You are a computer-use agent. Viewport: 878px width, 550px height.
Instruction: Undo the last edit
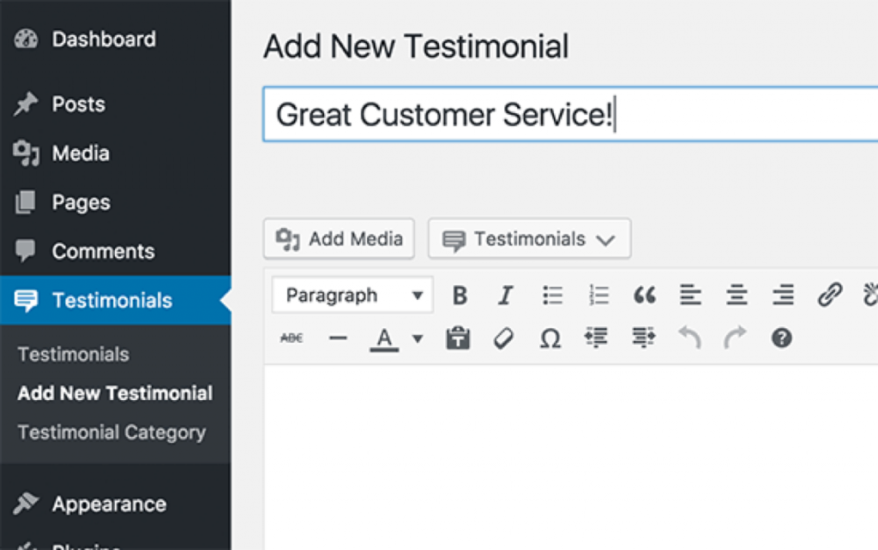coord(689,338)
